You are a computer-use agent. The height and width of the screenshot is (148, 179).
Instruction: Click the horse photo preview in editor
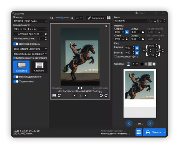click(80, 57)
